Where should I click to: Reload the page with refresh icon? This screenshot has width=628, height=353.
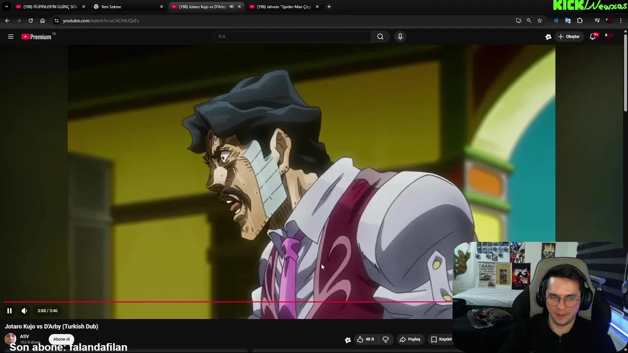pyautogui.click(x=30, y=21)
